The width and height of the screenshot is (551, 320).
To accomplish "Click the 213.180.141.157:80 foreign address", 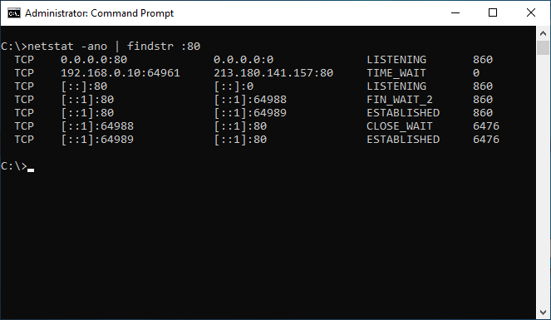I will point(273,73).
